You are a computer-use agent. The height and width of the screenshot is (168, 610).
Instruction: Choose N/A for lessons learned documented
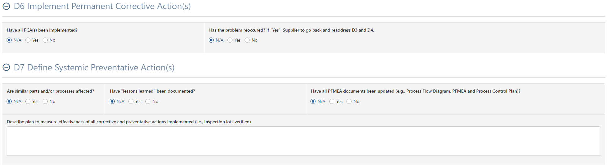pos(112,101)
